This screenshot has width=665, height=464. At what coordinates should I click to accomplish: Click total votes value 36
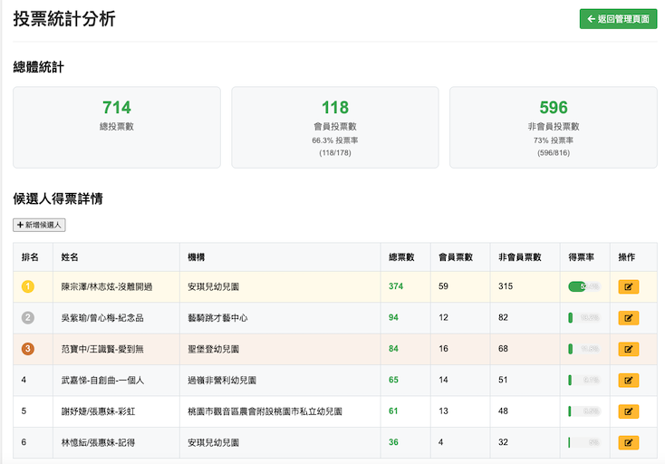click(393, 442)
